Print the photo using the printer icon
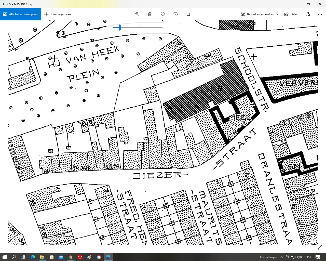 click(x=308, y=14)
